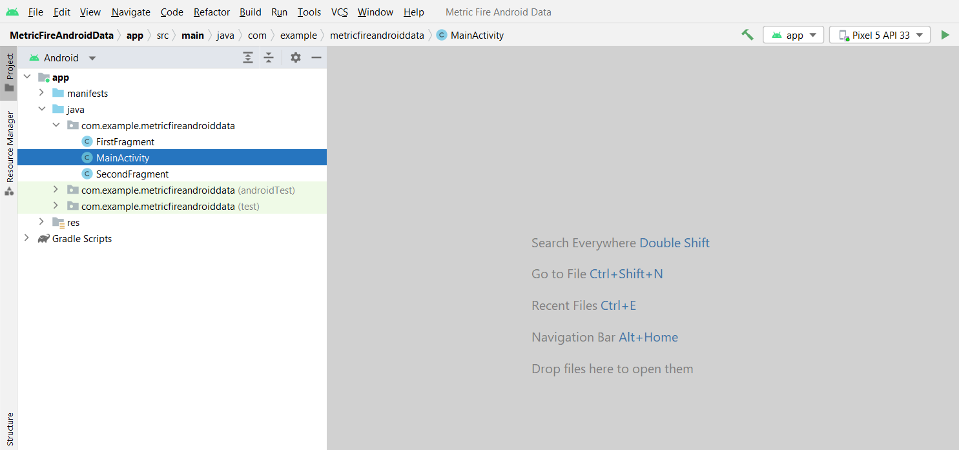Viewport: 959px width, 450px height.
Task: Click the metricfireandroiddata breadcrumb segment
Action: pos(377,35)
